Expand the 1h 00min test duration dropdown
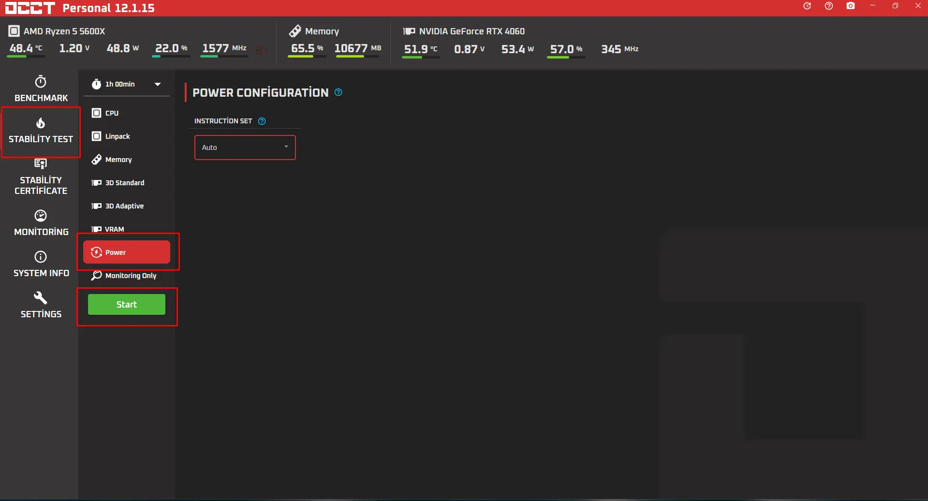 coord(127,84)
